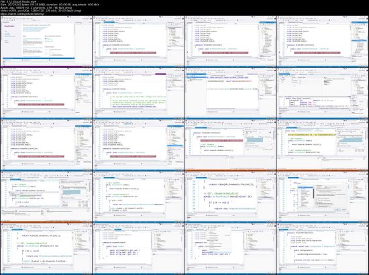This screenshot has height=275, width=369.
Task: Click the 'Size:' info line in the header
Action: coord(50,5)
